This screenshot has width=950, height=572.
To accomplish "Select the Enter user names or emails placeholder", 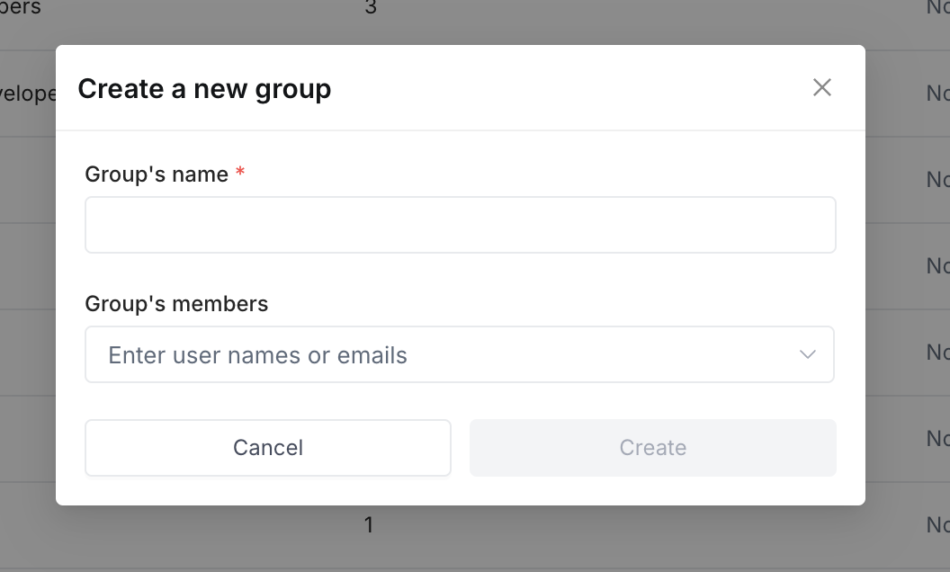I will coord(257,354).
